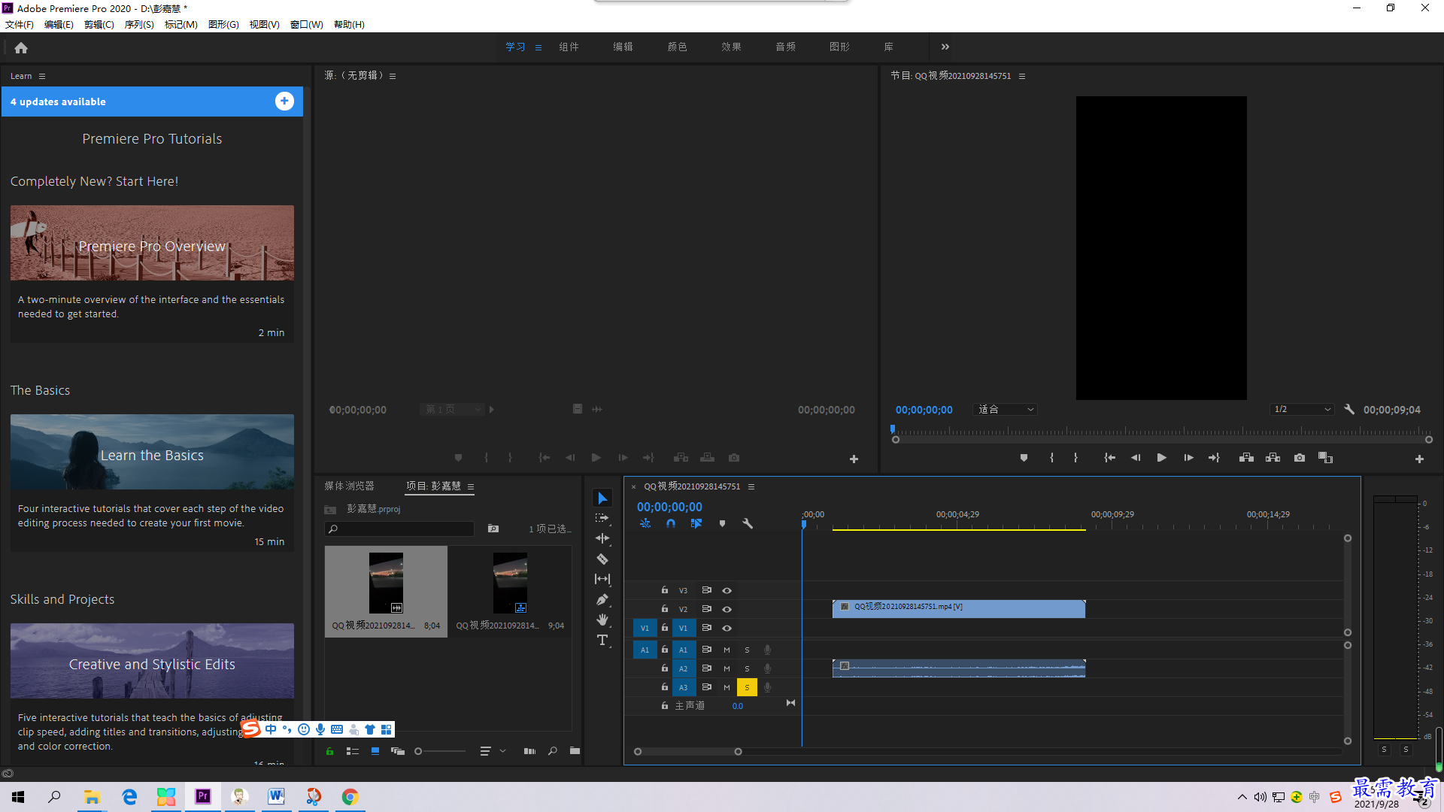Click Export Frame camera in Program monitor
Viewport: 1444px width, 812px height.
pos(1300,458)
